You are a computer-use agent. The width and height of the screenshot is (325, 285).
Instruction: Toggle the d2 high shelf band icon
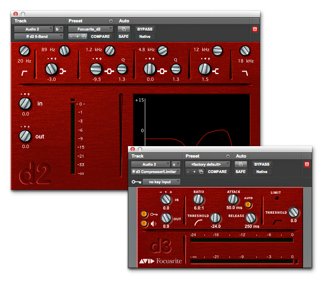tap(216, 71)
